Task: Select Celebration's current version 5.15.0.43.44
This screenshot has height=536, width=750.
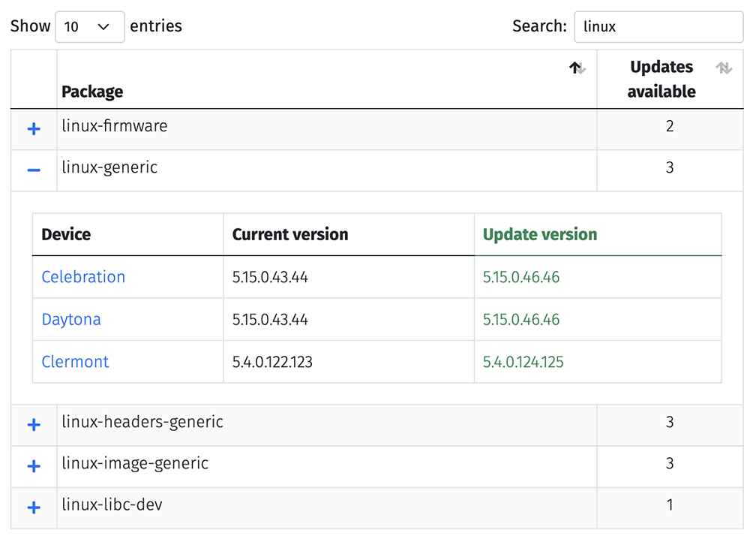Action: [270, 277]
